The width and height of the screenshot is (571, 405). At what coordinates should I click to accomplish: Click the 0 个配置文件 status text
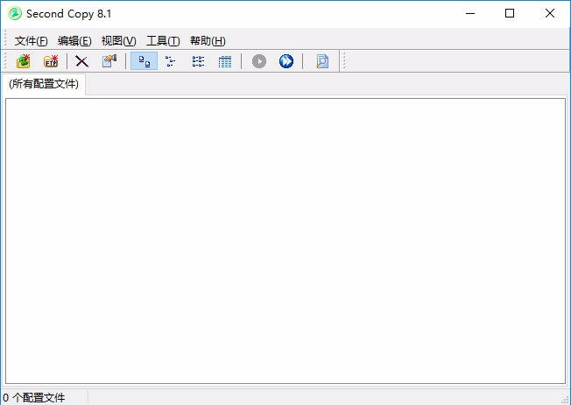point(33,398)
